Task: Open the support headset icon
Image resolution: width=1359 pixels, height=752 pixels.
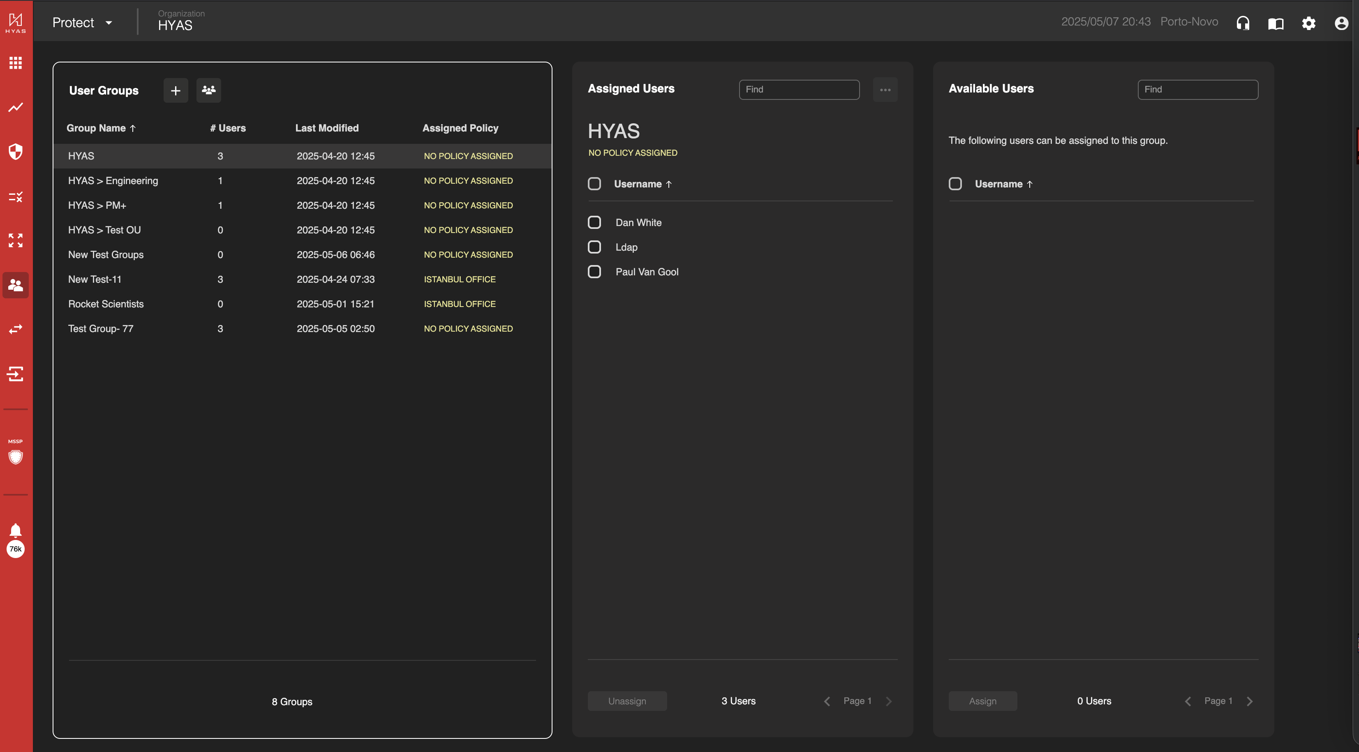Action: [x=1243, y=23]
